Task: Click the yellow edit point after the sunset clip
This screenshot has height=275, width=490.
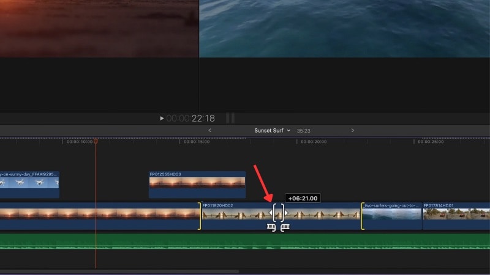Action: (200, 216)
